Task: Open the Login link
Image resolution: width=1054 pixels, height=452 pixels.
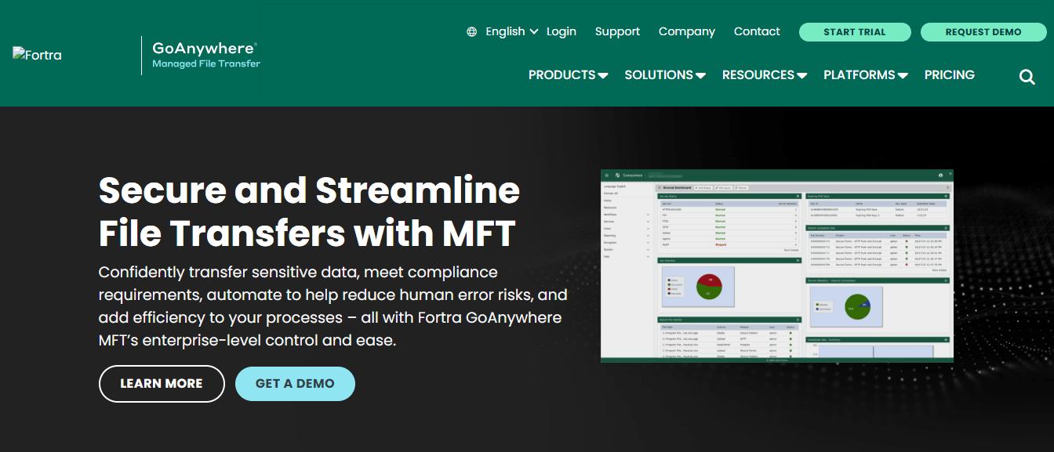Action: [562, 31]
